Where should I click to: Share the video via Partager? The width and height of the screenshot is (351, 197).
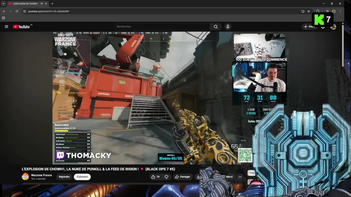(x=182, y=177)
